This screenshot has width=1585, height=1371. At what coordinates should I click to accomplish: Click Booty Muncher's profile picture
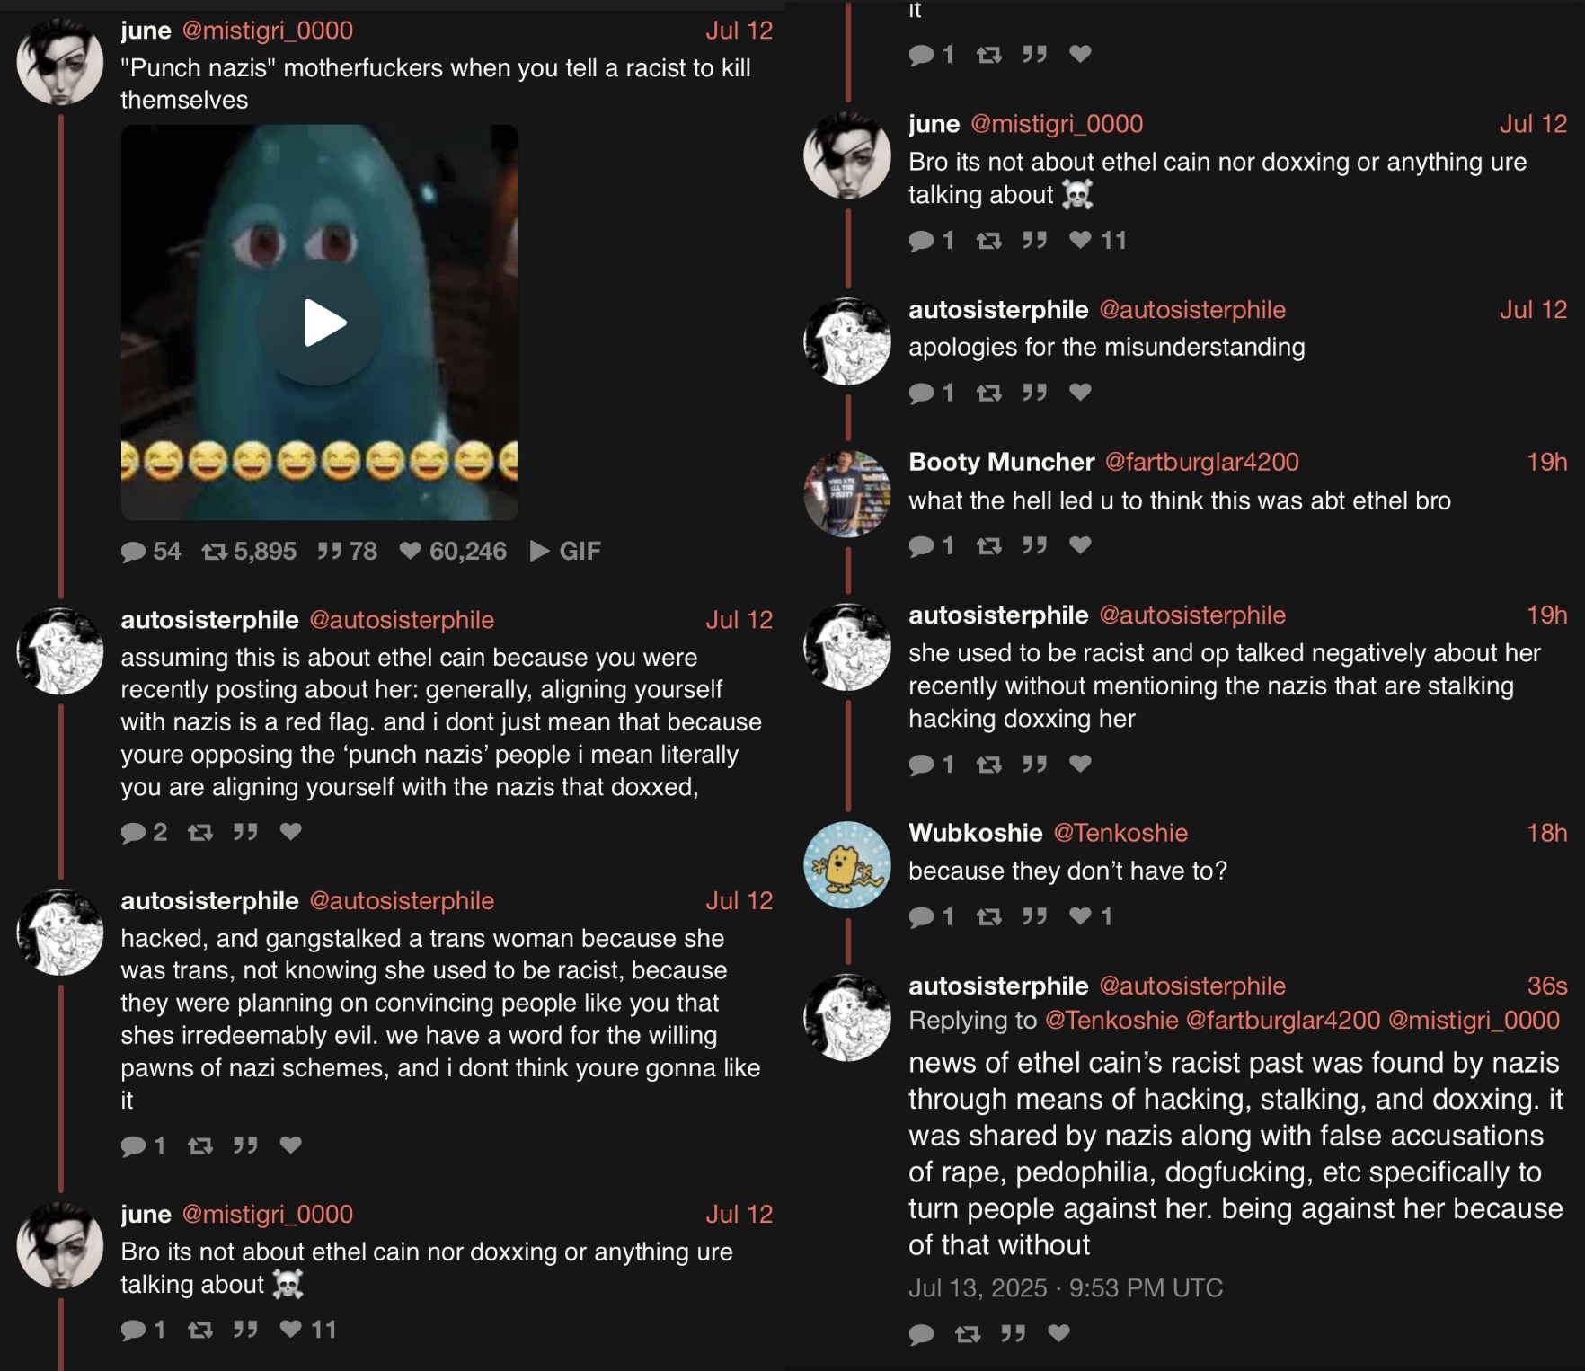(846, 494)
